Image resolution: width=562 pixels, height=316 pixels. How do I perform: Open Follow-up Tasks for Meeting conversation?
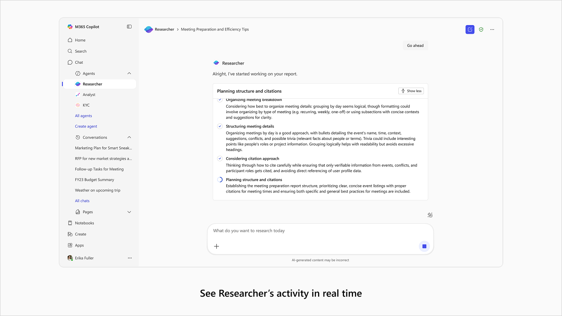click(99, 169)
